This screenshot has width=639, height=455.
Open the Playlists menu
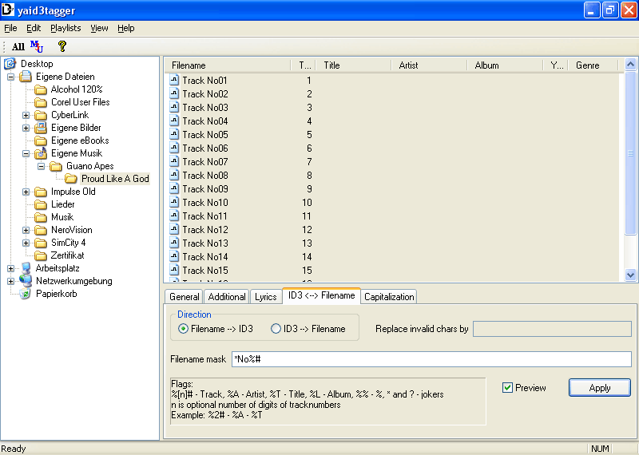pos(65,28)
